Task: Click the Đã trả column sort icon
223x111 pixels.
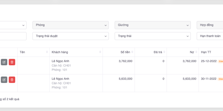Action: click(x=164, y=52)
